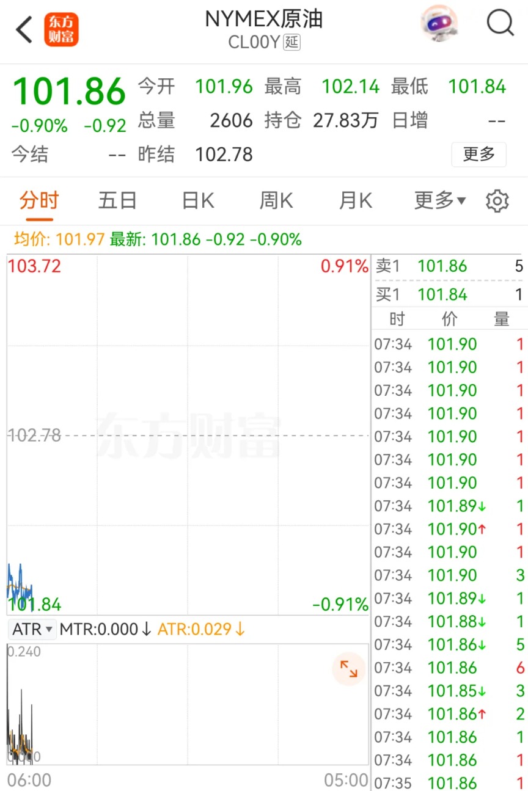This screenshot has height=791, width=528.
Task: Tap the 07:35 101.86 trade row
Action: [450, 782]
